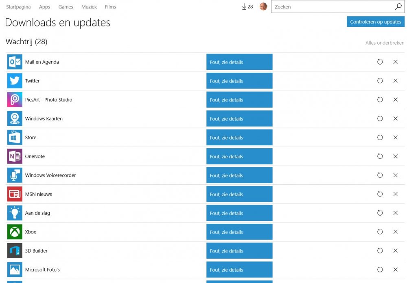The width and height of the screenshot is (407, 283).
Task: Cancel the Microsoft Foto's download
Action: click(396, 270)
